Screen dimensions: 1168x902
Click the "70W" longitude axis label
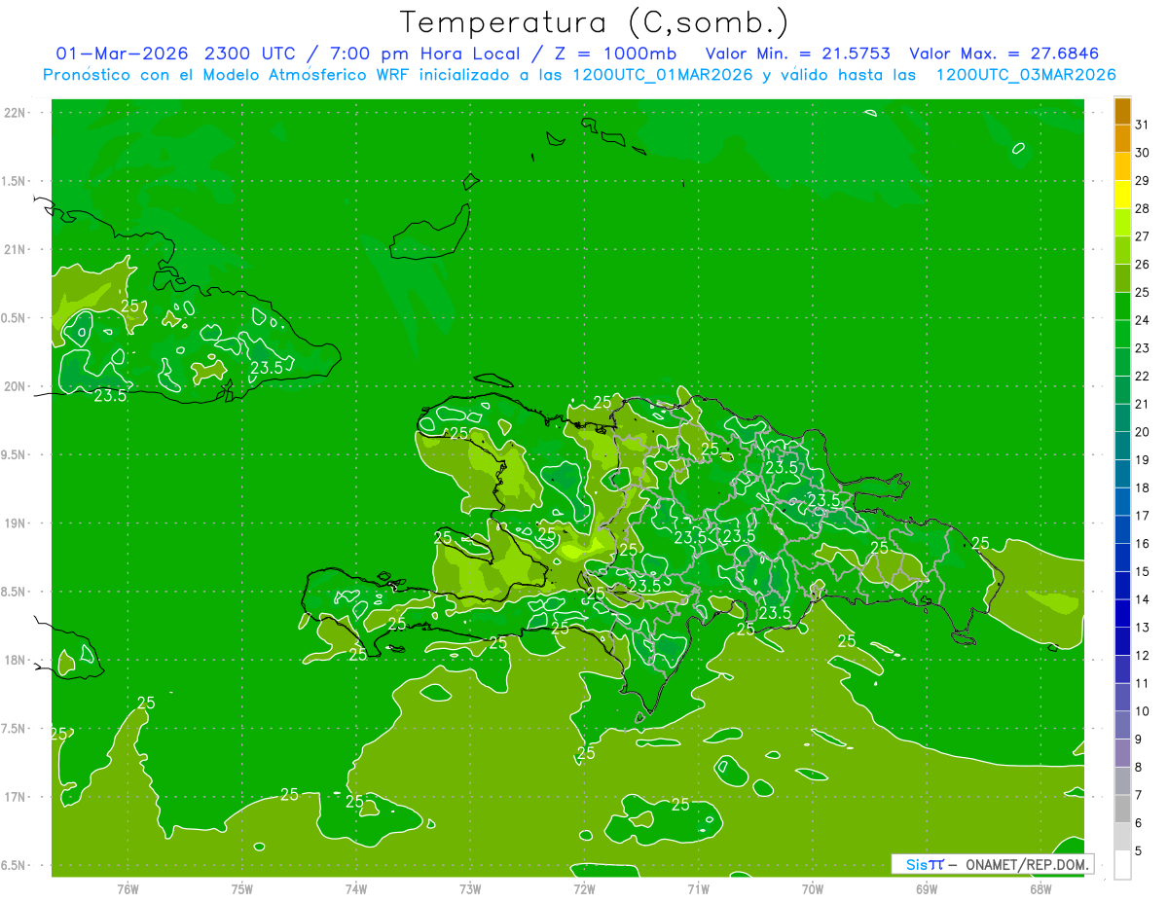tap(813, 889)
